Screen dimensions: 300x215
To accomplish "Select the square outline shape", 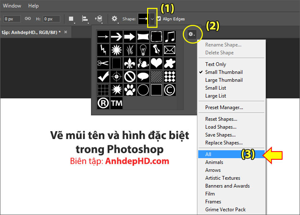I will tap(157, 90).
